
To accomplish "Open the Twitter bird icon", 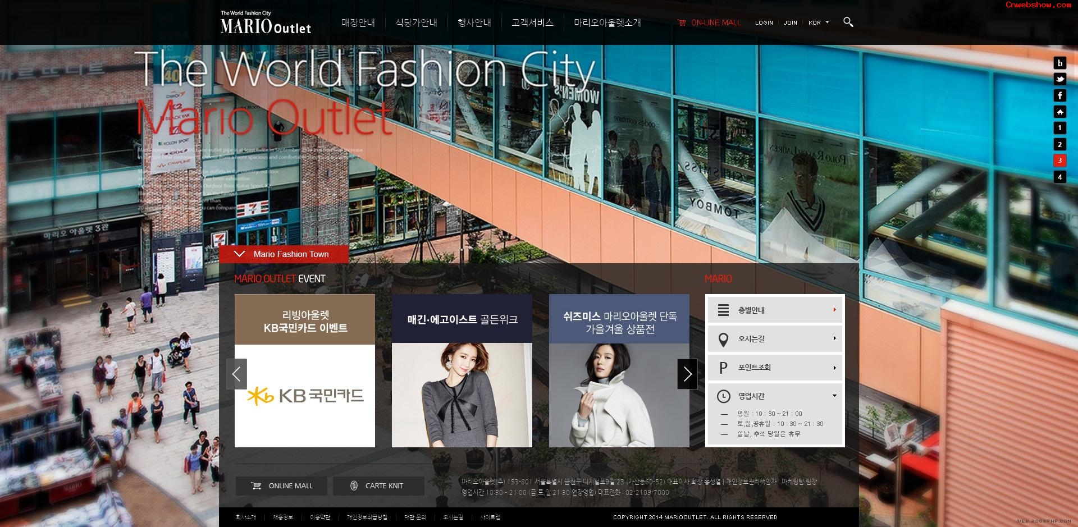I will [x=1059, y=80].
